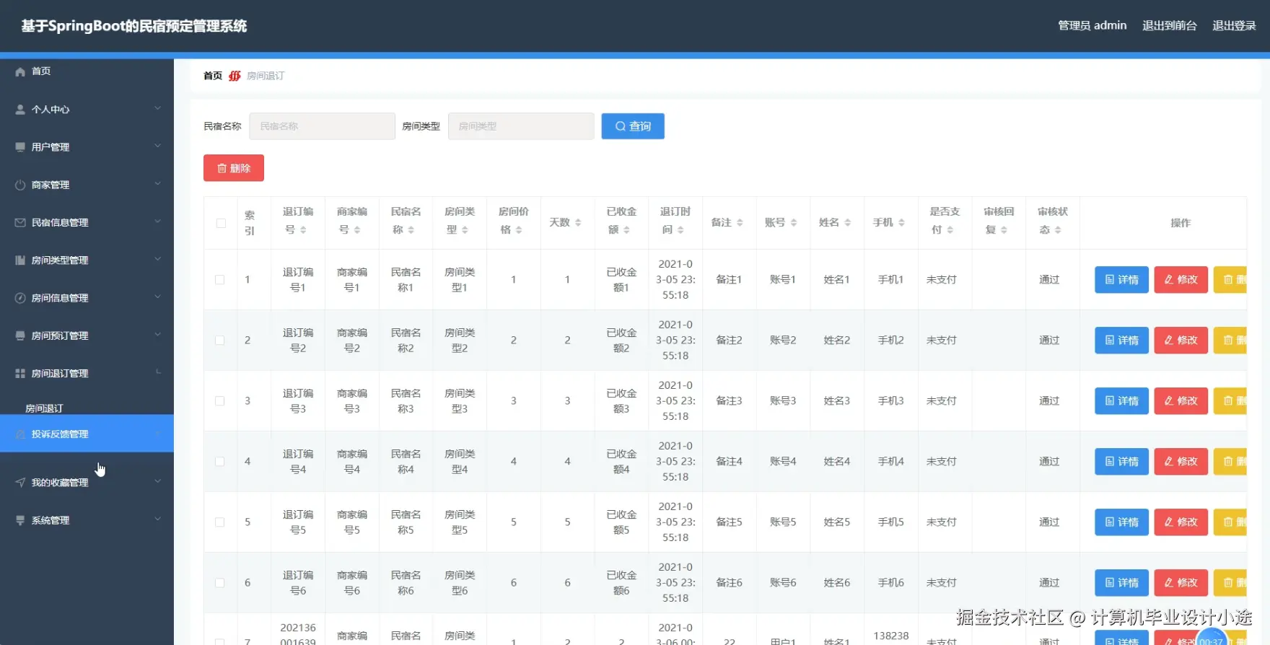Click the red 删除 button above the table
This screenshot has width=1270, height=645.
click(x=234, y=168)
